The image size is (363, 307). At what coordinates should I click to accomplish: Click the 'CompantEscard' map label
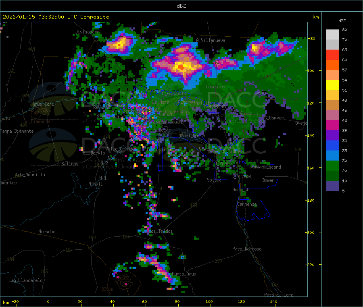[265, 167]
